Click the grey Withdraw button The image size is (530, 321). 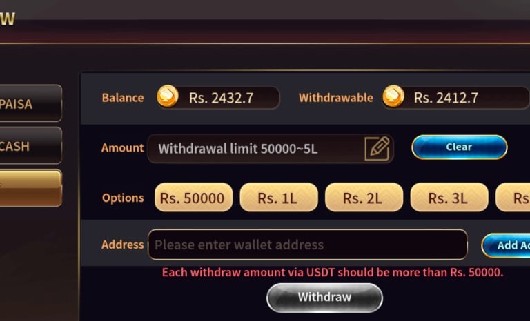[x=324, y=298]
